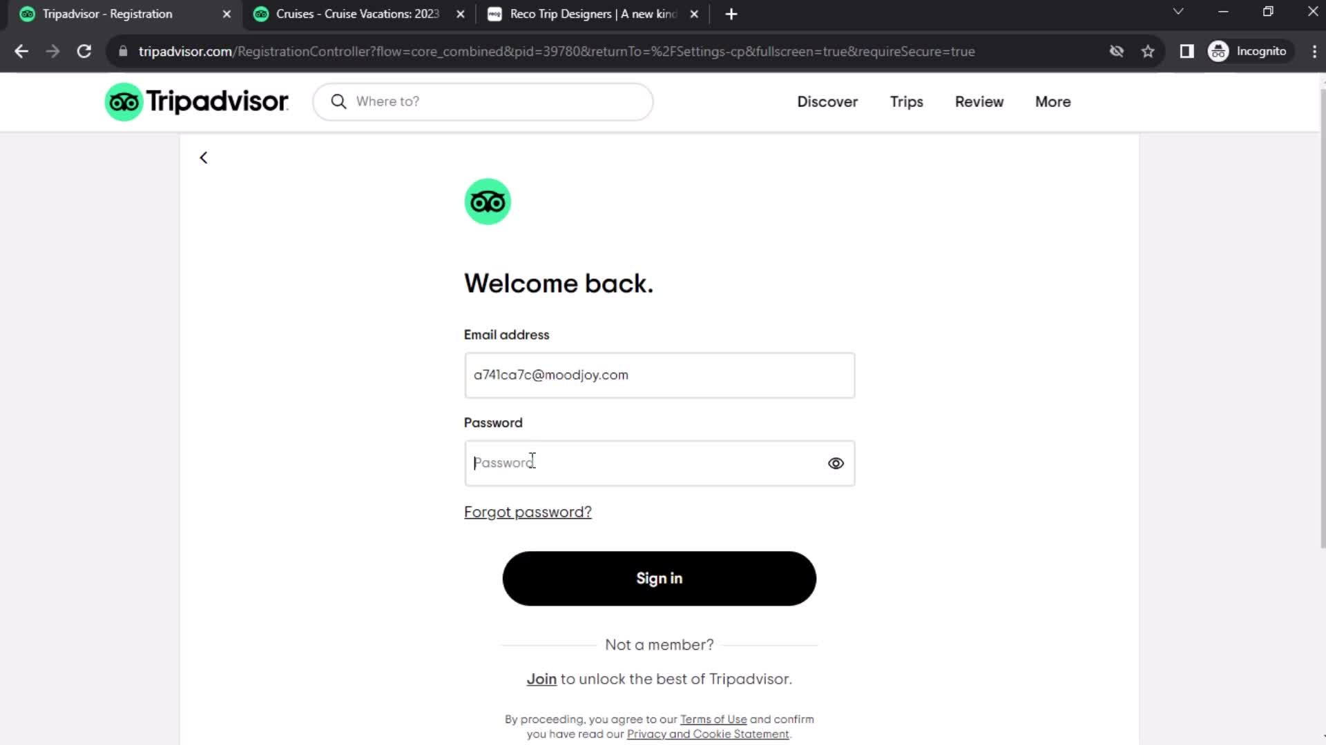1326x745 pixels.
Task: Close the Reco Trip Designers tab
Action: pos(695,14)
